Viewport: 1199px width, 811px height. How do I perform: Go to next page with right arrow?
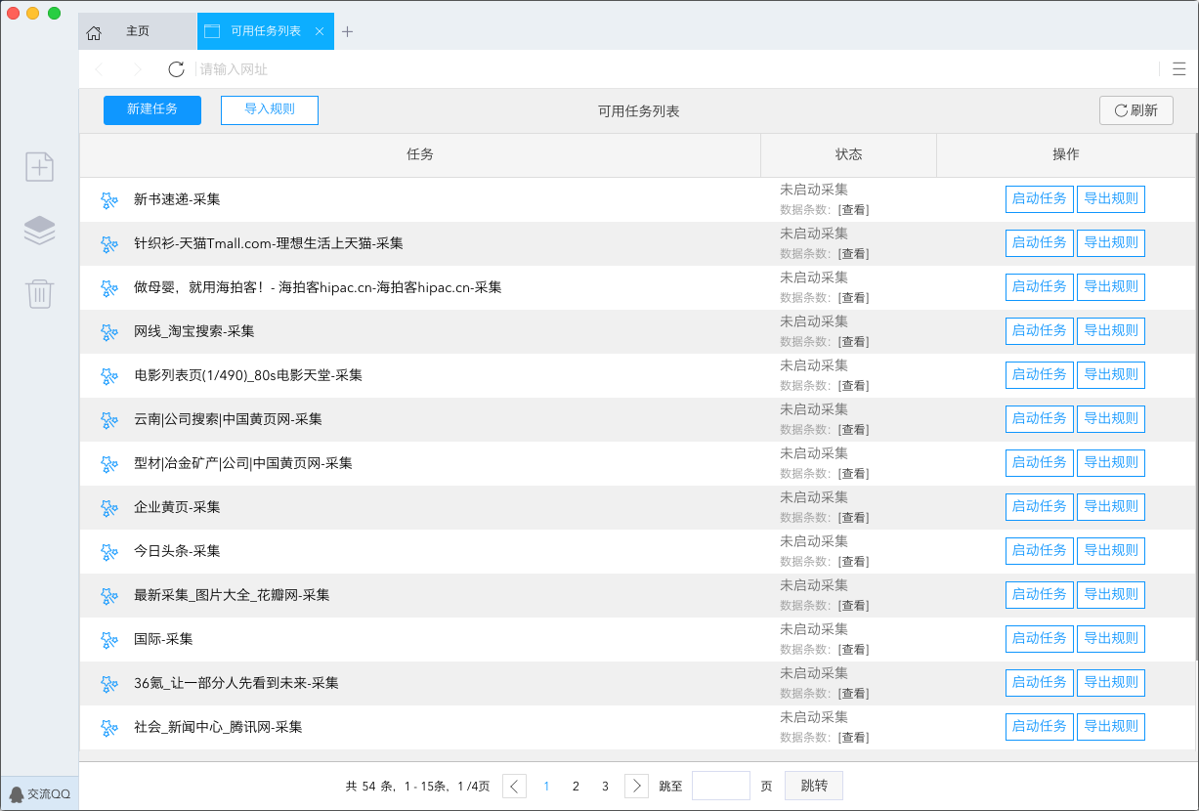tap(636, 787)
